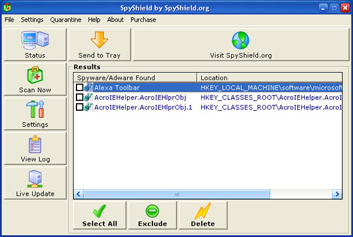Click the spyware icon beside Alexa Toolbar
The image size is (353, 237).
(88, 87)
